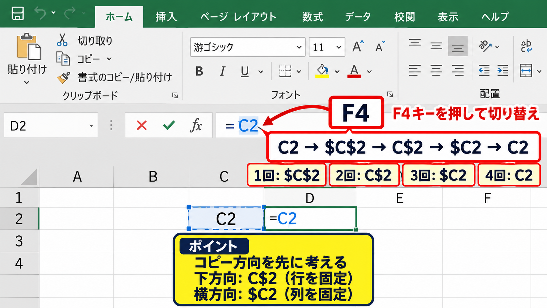Image resolution: width=547 pixels, height=308 pixels.
Task: Align text right
Action: coord(458,70)
